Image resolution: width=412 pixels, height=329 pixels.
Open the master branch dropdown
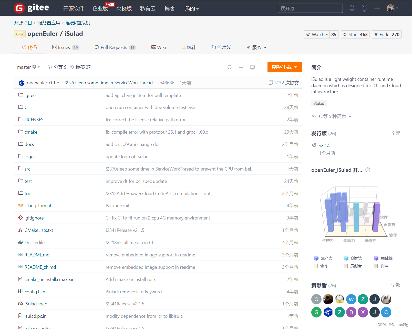28,67
